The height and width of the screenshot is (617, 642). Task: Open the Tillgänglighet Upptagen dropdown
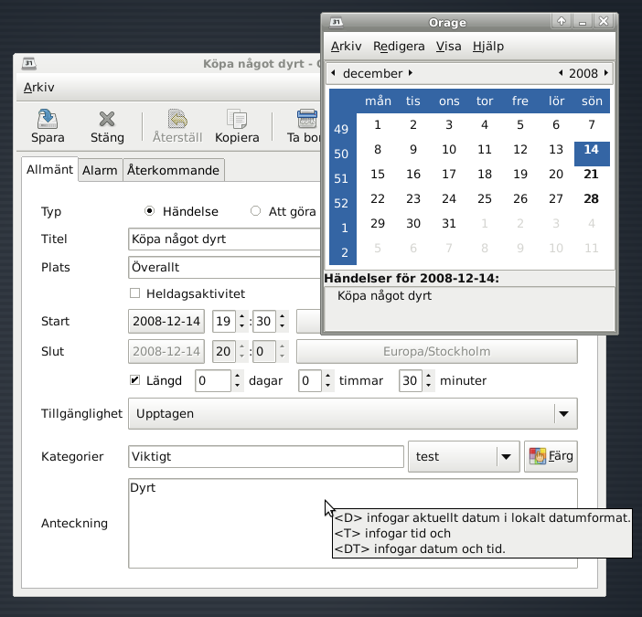pyautogui.click(x=352, y=414)
